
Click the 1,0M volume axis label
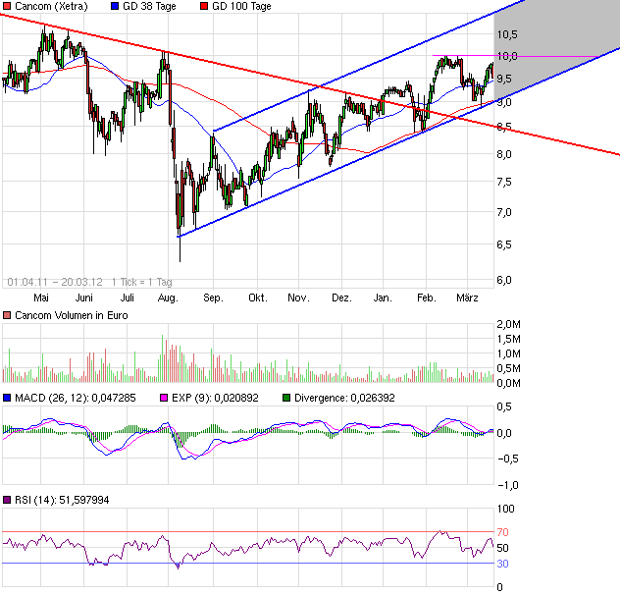coord(508,353)
